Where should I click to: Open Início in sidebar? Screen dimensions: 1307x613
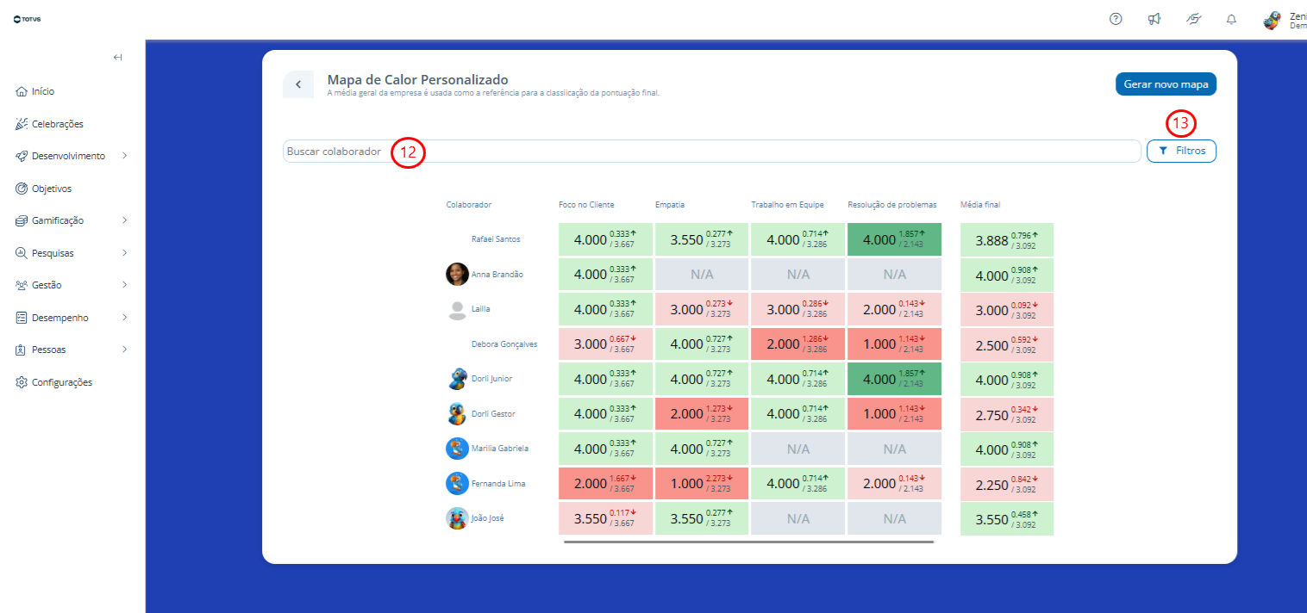(43, 91)
